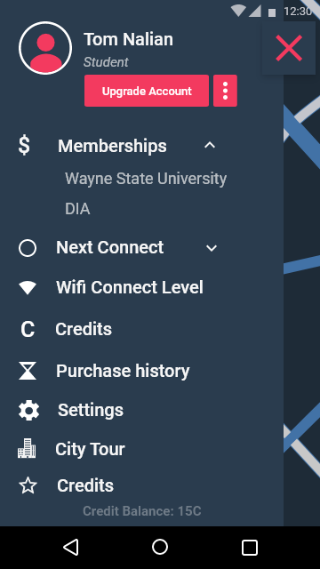The height and width of the screenshot is (569, 320).
Task: Tap the Android back navigation button
Action: click(71, 548)
